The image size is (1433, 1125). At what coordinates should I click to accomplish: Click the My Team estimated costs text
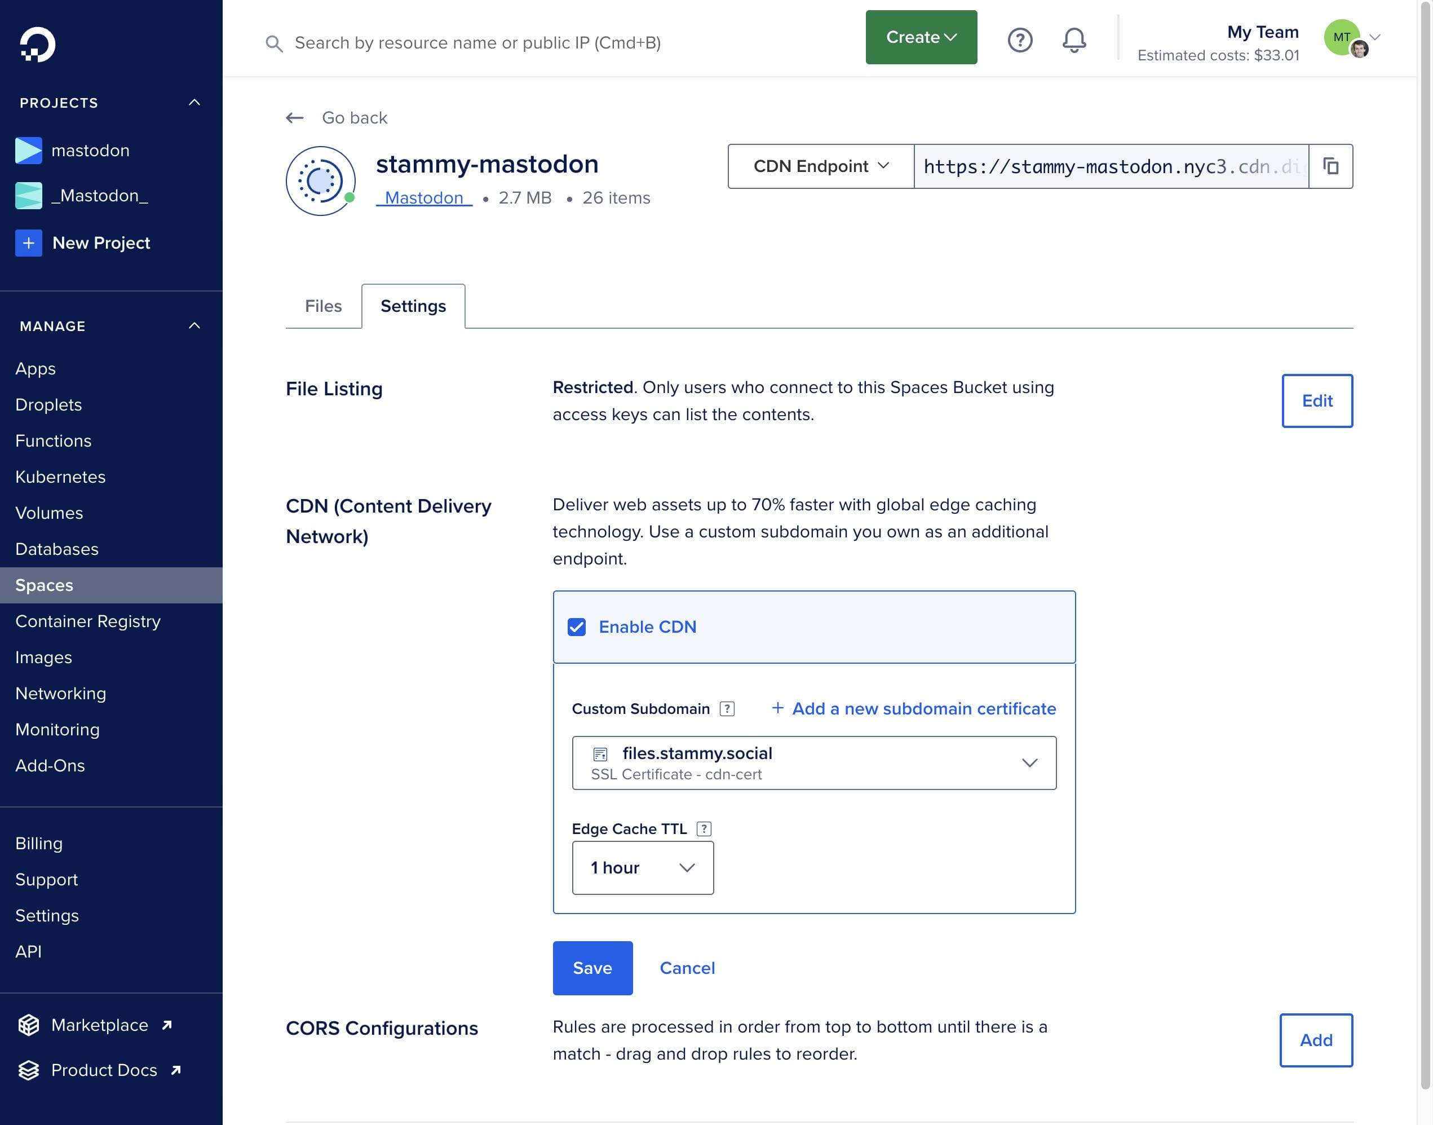click(x=1218, y=55)
